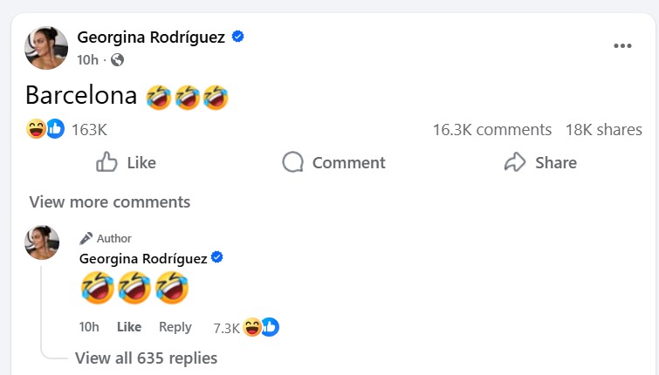
Task: Click the Share arrow icon
Action: (515, 162)
